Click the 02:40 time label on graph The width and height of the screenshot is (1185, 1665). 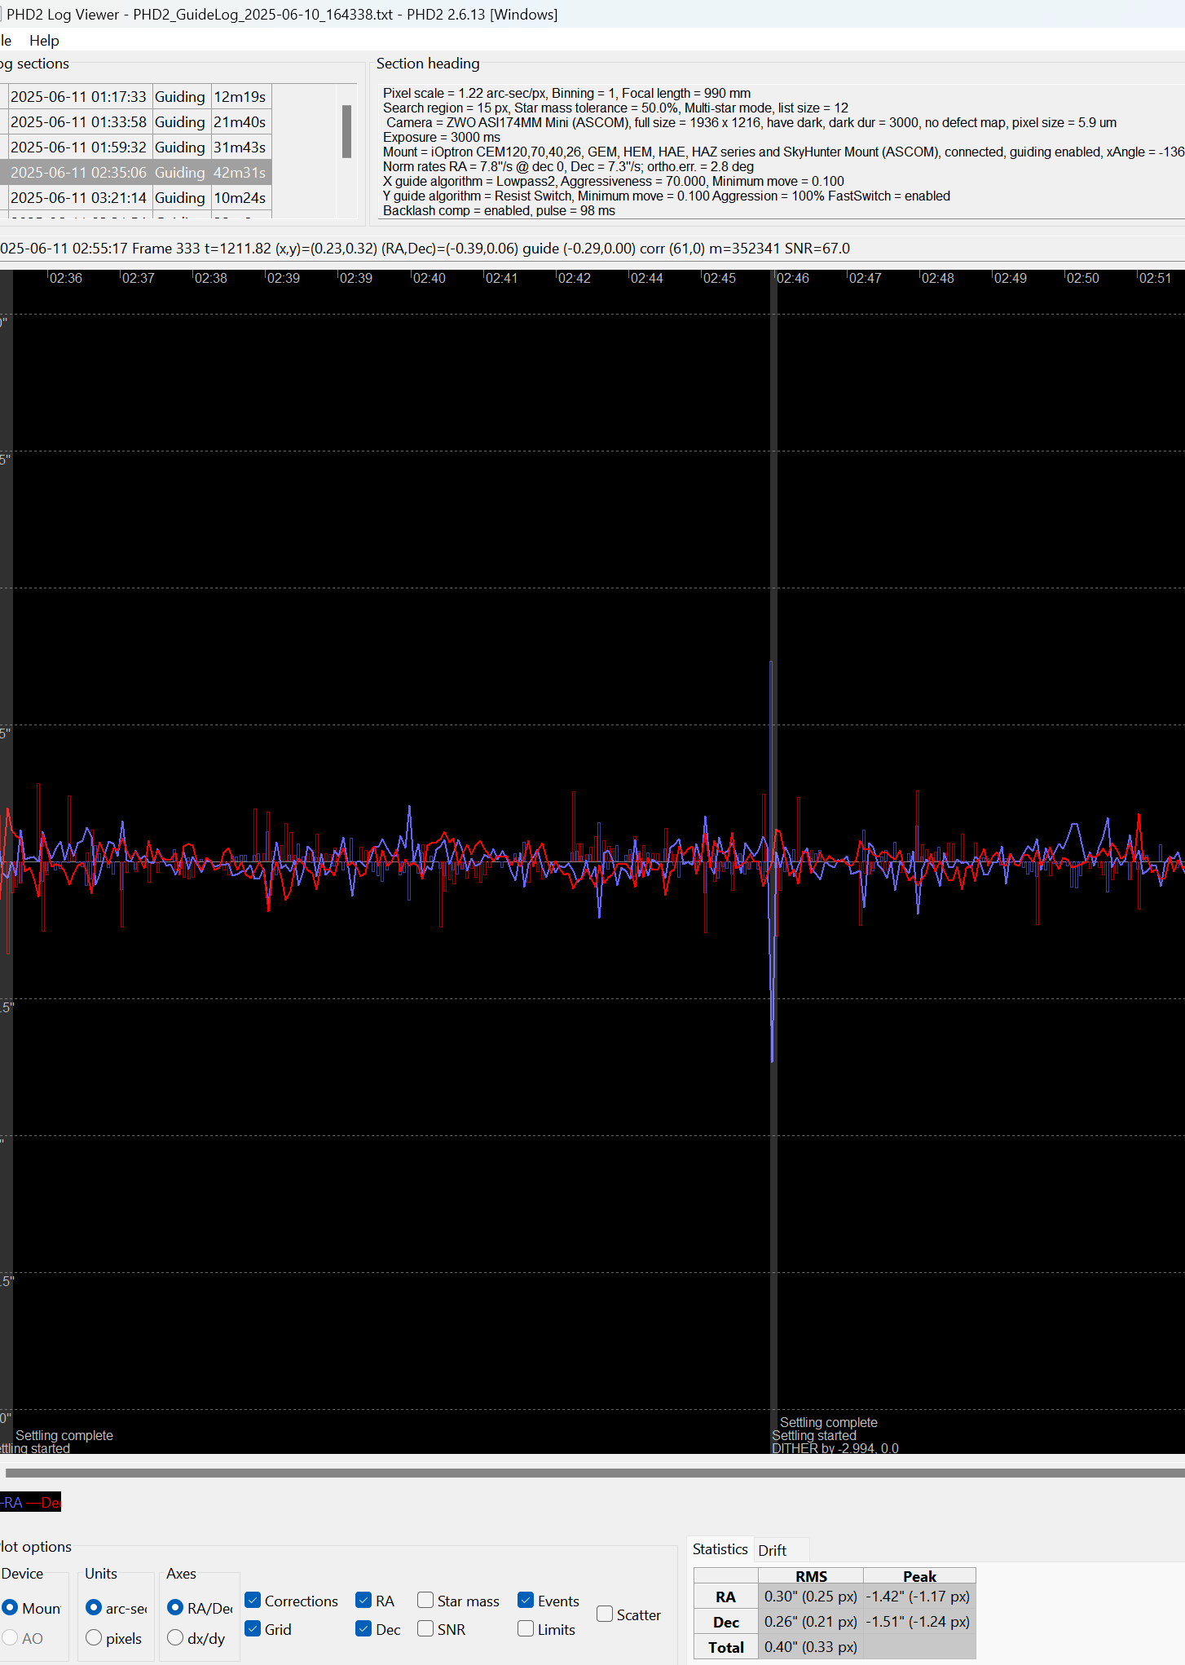pos(429,278)
